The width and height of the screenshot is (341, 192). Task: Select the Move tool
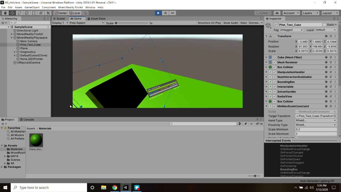click(12, 13)
